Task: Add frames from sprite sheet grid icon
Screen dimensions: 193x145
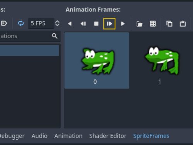Action: 153,24
